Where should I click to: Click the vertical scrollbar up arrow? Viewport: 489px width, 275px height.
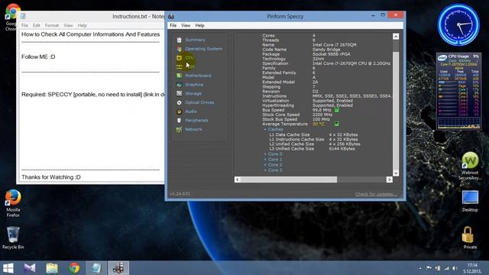(396, 37)
